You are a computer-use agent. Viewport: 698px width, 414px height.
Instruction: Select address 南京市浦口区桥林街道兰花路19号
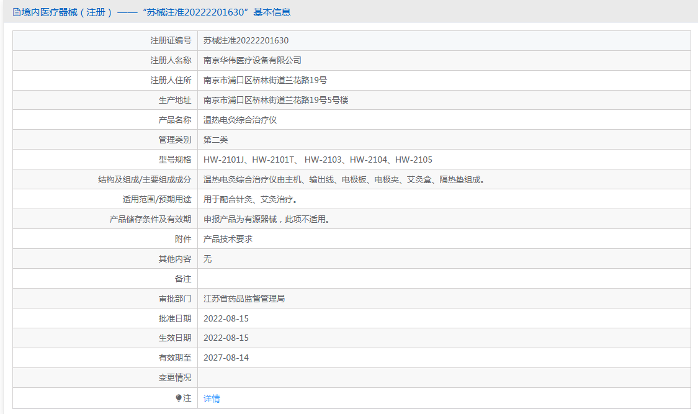pyautogui.click(x=265, y=80)
